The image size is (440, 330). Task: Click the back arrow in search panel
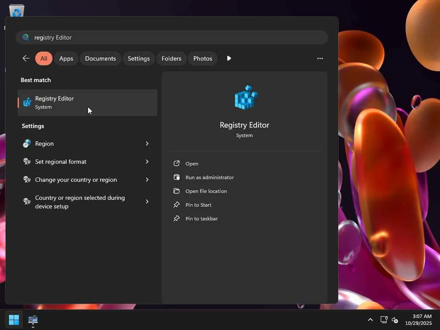point(26,58)
